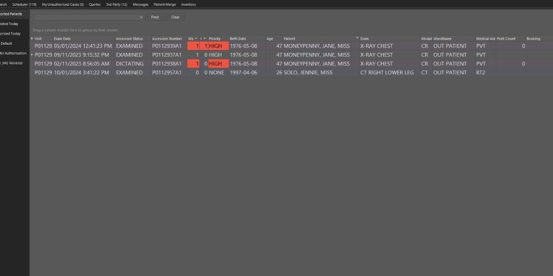
Task: Open the filter arrow next to Priority header
Action: (x=204, y=39)
